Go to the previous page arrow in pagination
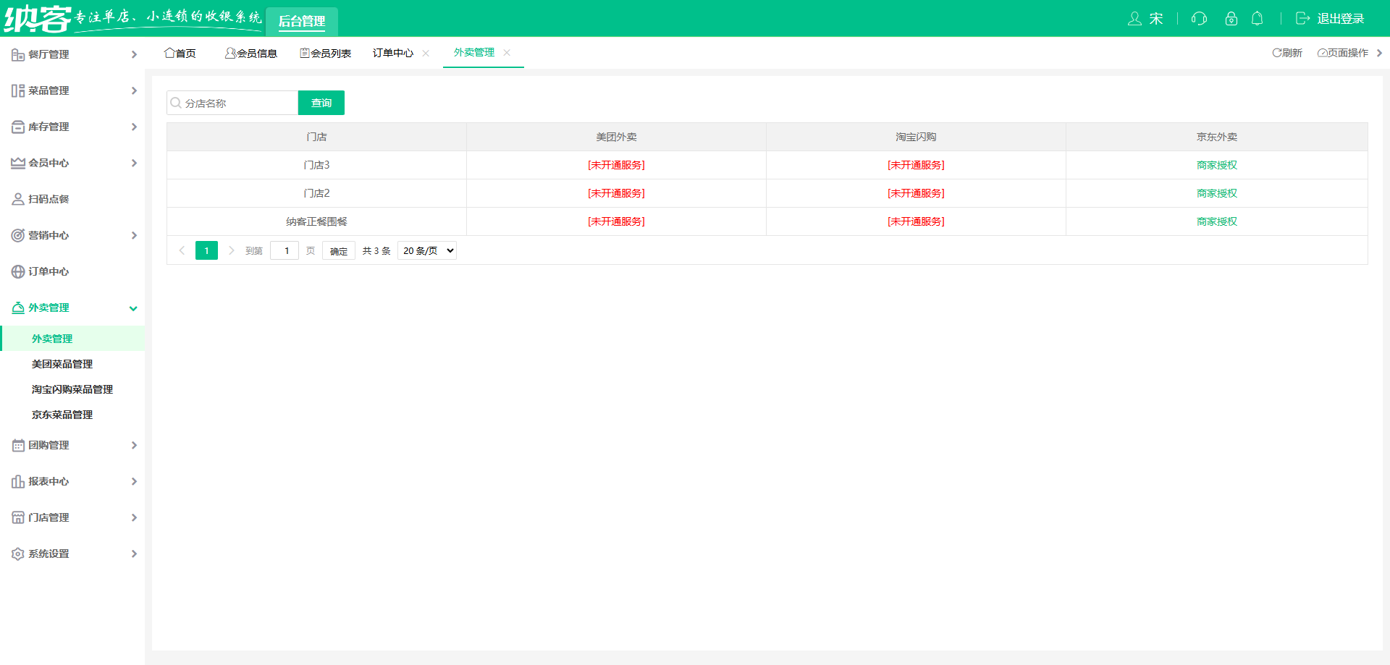The image size is (1390, 665). point(182,250)
